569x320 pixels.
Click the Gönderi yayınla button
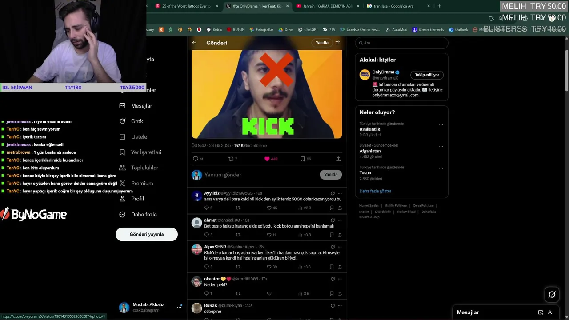[x=147, y=234]
